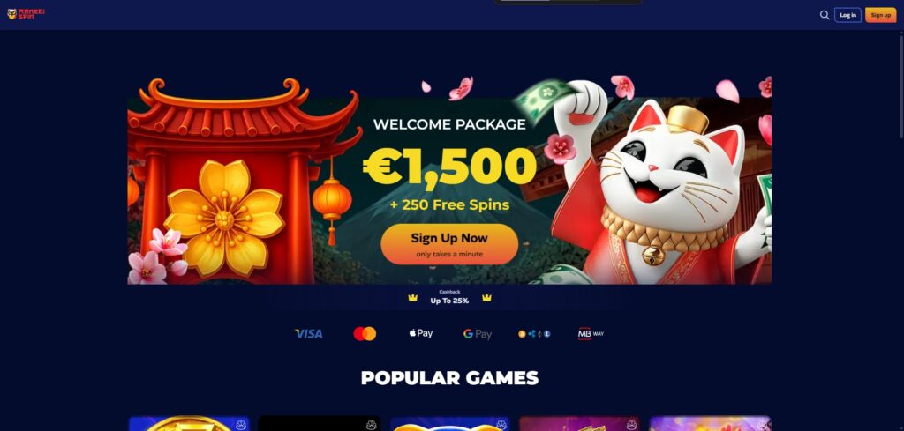The image size is (904, 431).
Task: Click the left crown beside Cashback
Action: click(413, 298)
